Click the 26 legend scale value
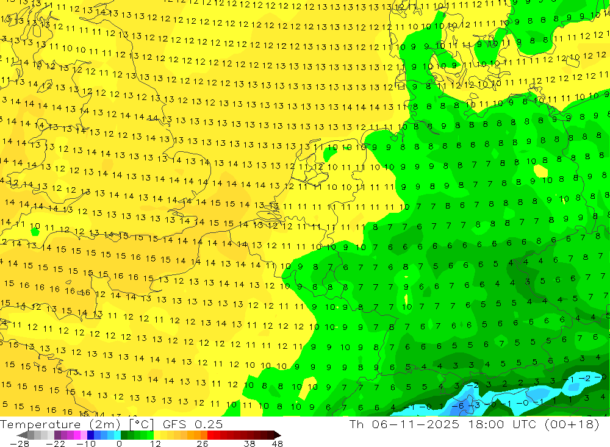 tap(203, 443)
